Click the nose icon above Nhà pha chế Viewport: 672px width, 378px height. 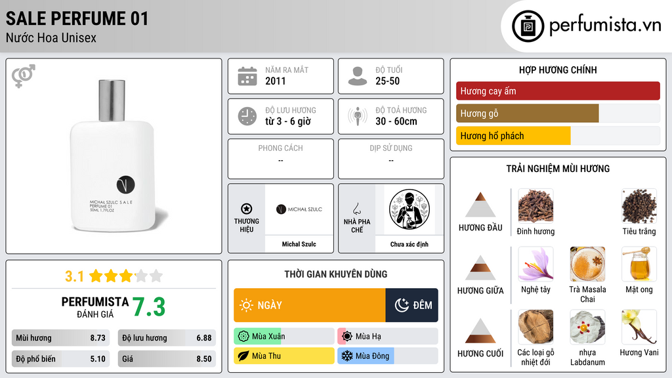[356, 209]
